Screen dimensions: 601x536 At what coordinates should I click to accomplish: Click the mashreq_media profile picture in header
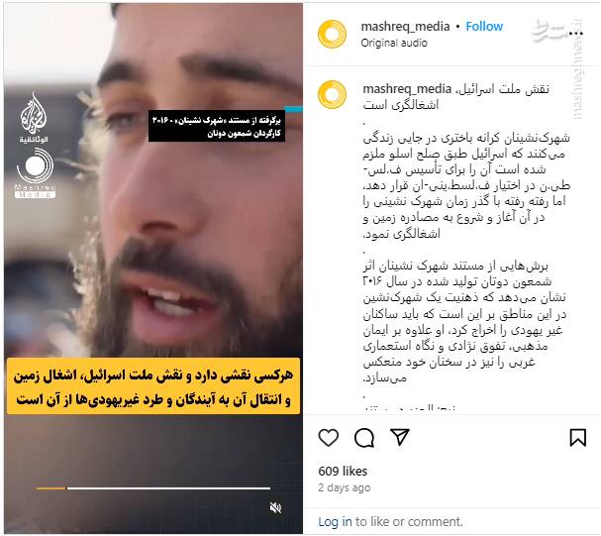click(x=333, y=34)
